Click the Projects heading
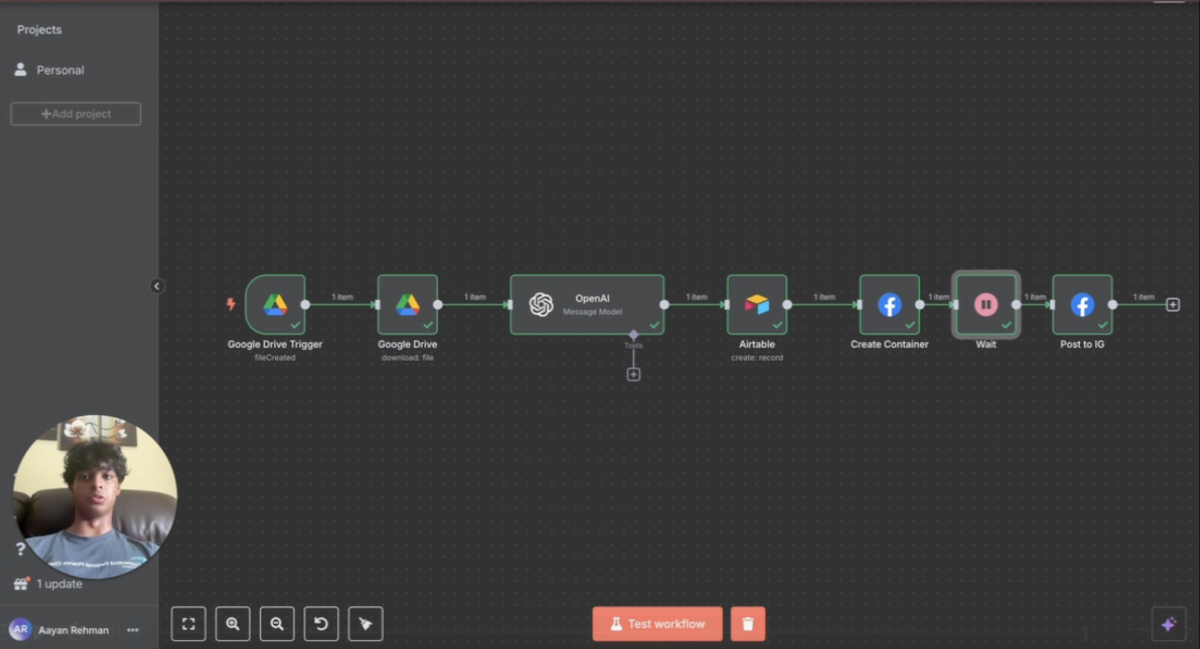 [x=39, y=29]
